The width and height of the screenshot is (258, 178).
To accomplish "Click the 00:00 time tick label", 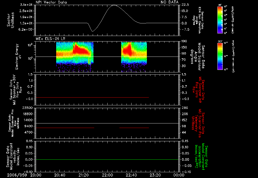I will (179, 175).
